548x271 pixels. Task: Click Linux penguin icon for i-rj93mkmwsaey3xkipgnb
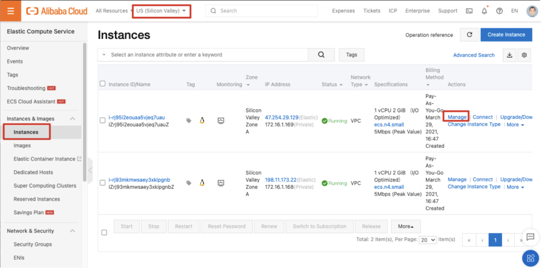[x=202, y=183]
